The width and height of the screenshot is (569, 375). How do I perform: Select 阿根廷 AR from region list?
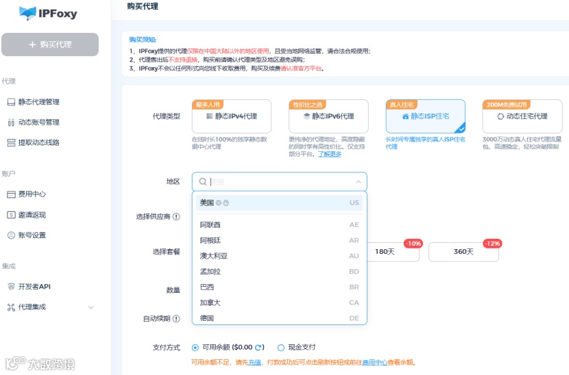pyautogui.click(x=280, y=240)
